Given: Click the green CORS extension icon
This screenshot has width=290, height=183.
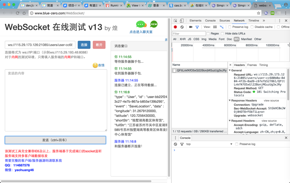Looking at the screenshot, I should pos(273,13).
